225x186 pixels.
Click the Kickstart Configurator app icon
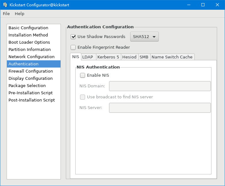[5, 5]
